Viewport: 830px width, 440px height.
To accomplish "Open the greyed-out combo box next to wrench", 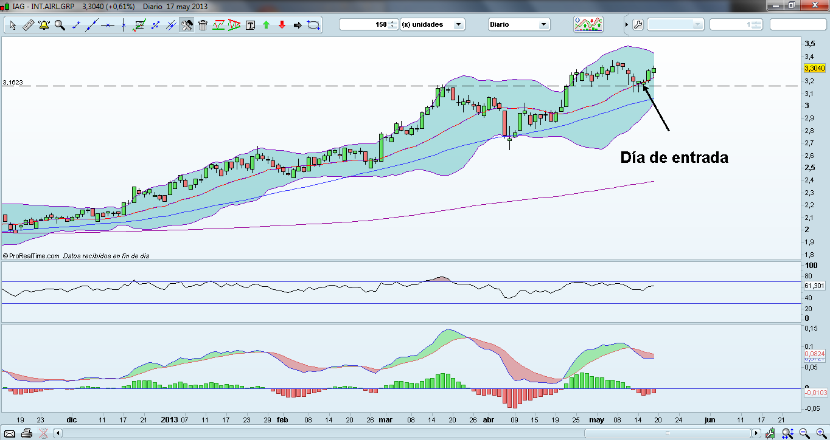I will pyautogui.click(x=675, y=24).
